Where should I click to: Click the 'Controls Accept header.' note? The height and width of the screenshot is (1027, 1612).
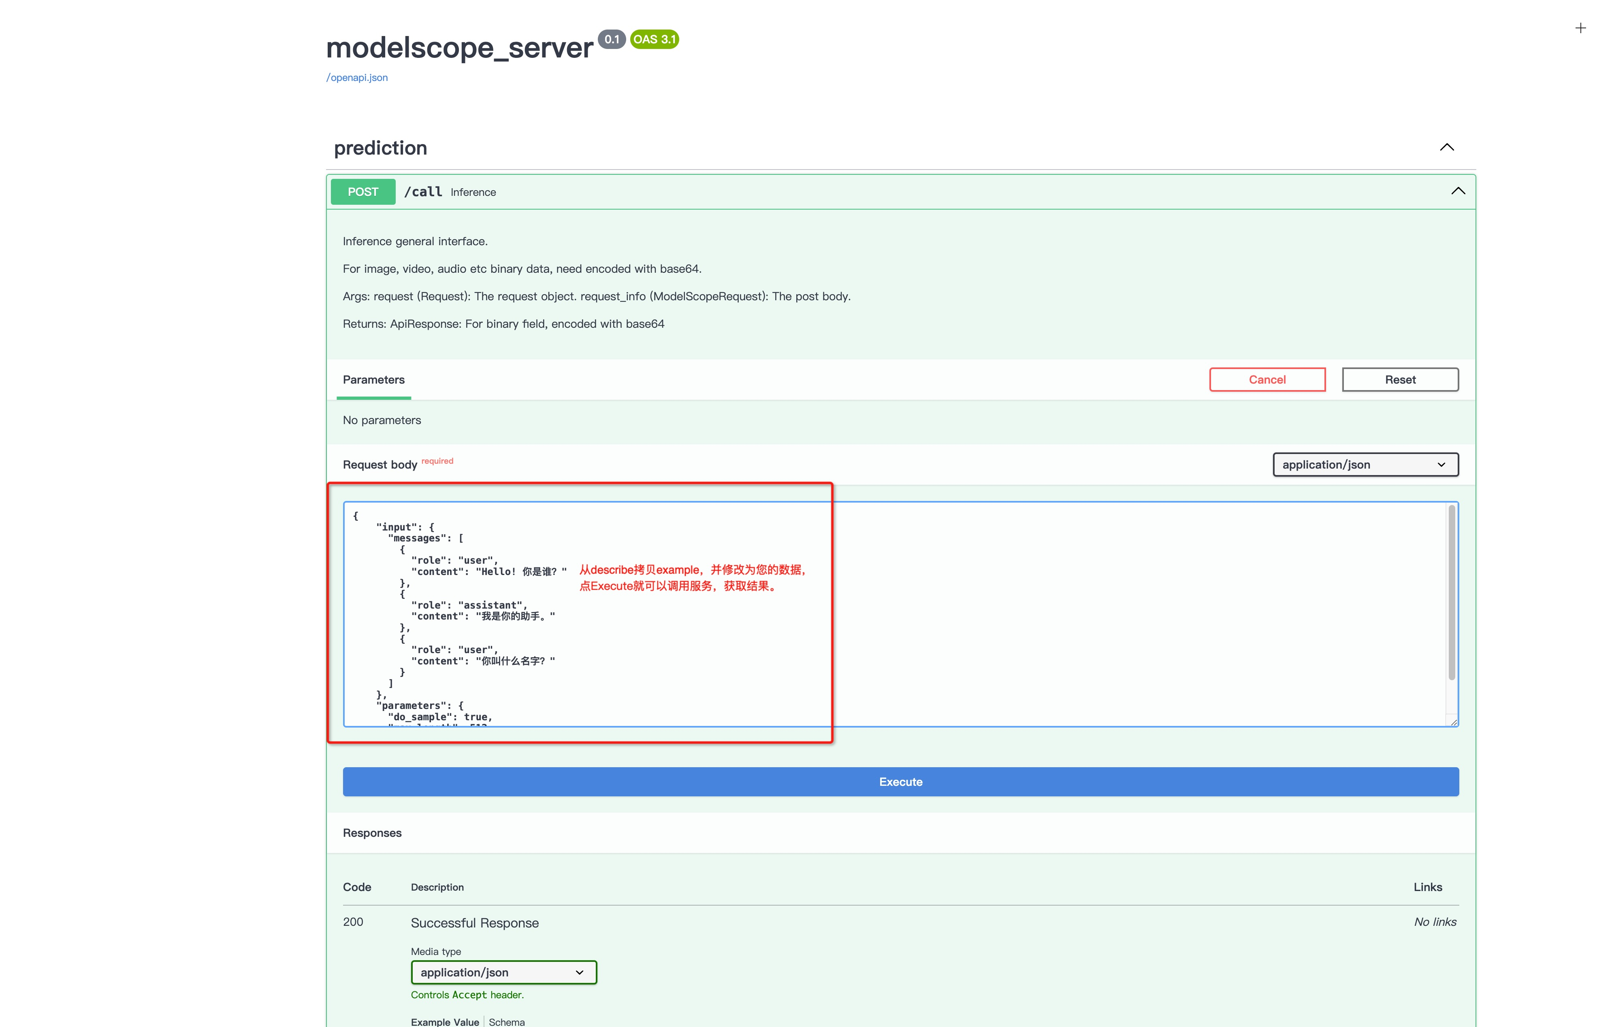467,995
